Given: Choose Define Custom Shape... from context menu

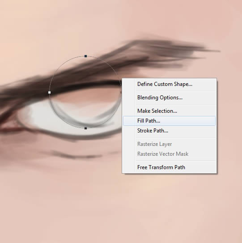Looking at the screenshot, I should tap(169, 84).
